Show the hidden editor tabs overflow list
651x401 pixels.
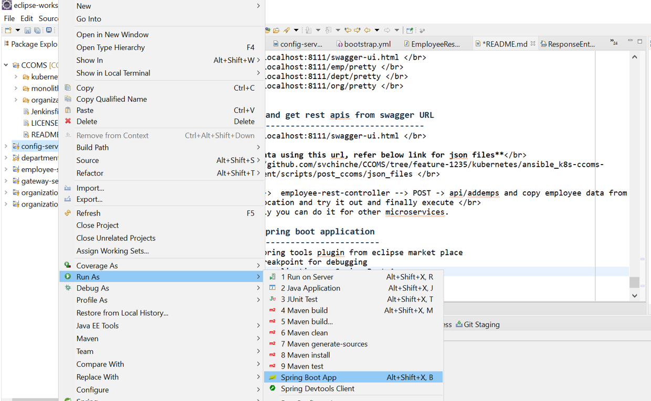614,41
